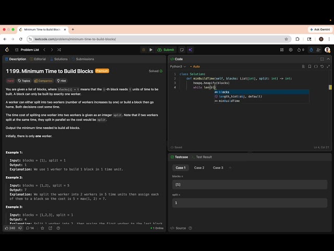
Task: Reset code to default with undo icon
Action: pos(322,66)
